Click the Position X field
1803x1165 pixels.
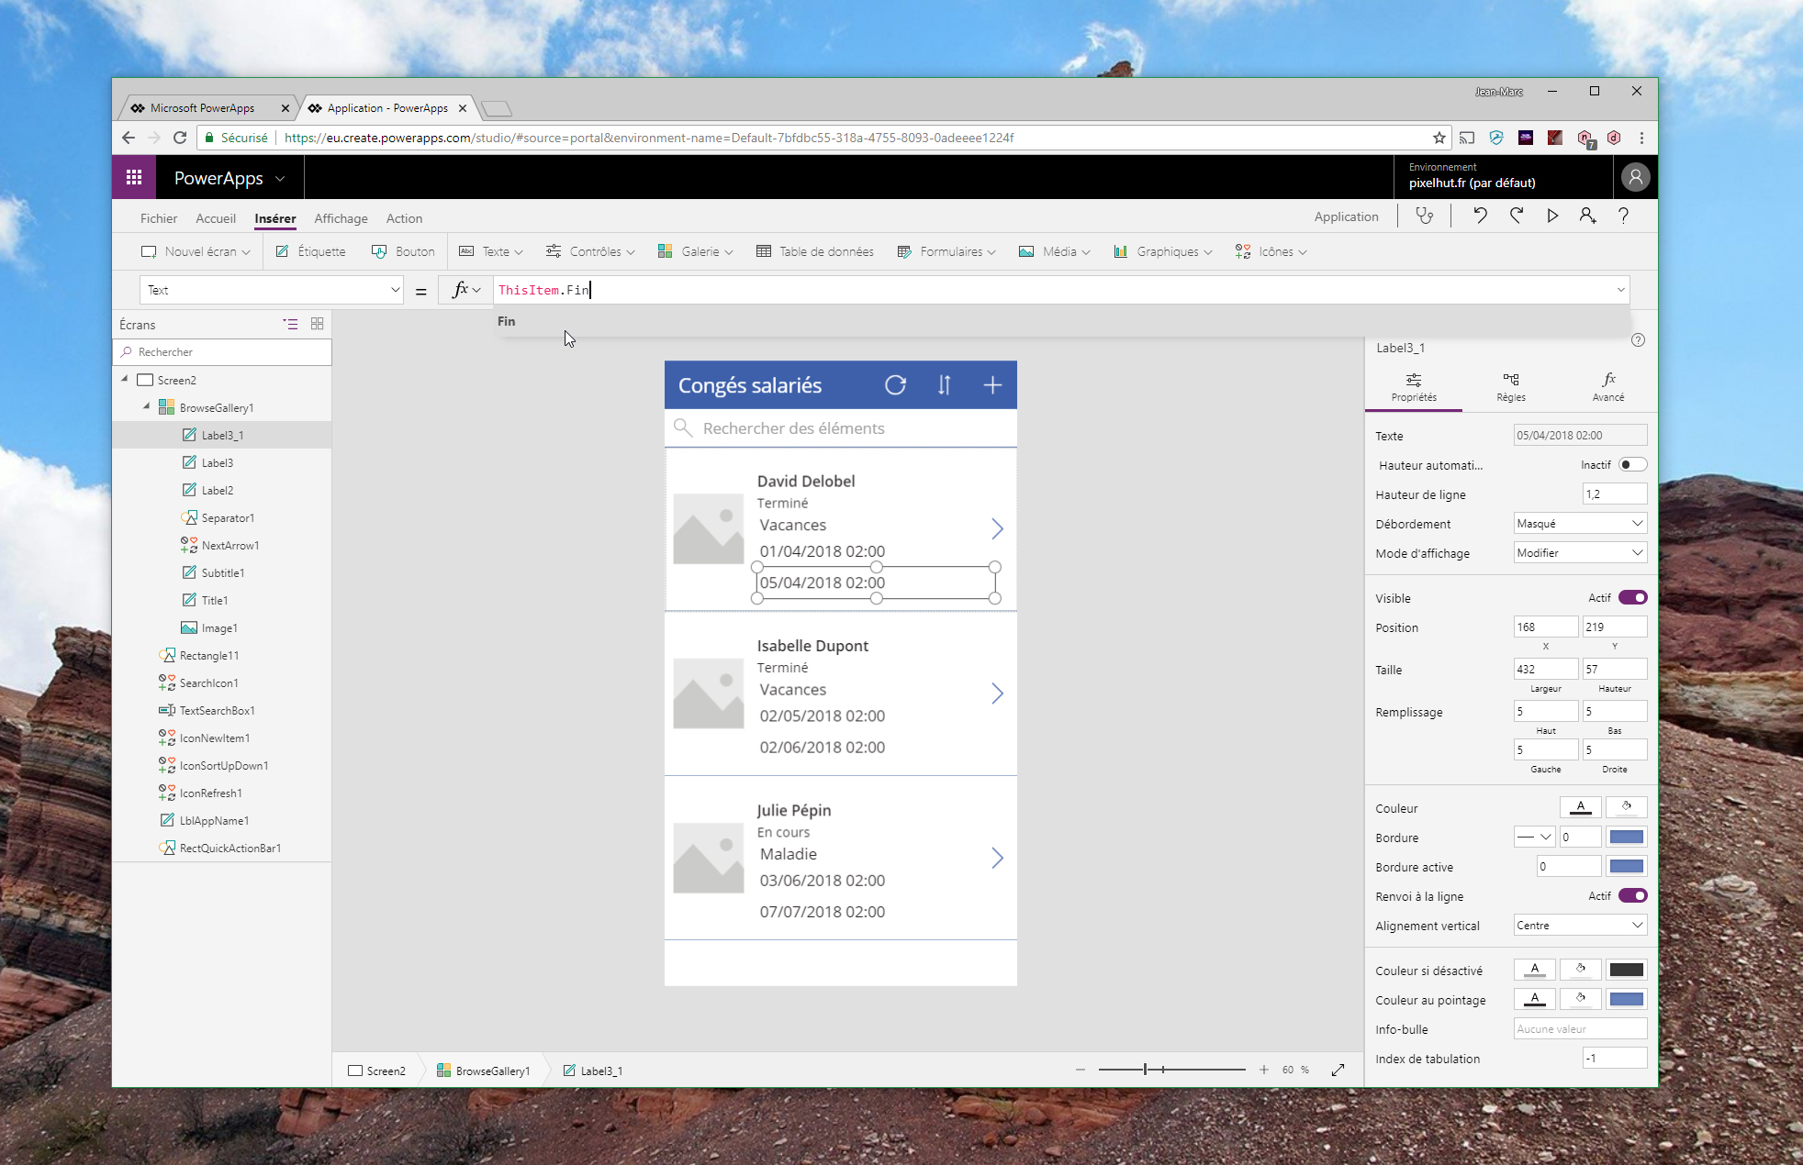coord(1546,627)
